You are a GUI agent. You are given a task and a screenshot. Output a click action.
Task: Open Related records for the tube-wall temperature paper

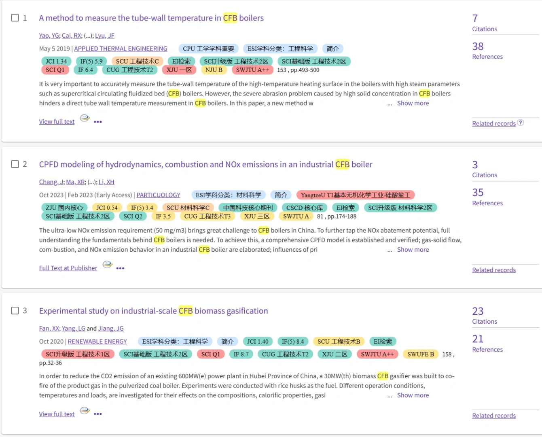(494, 124)
